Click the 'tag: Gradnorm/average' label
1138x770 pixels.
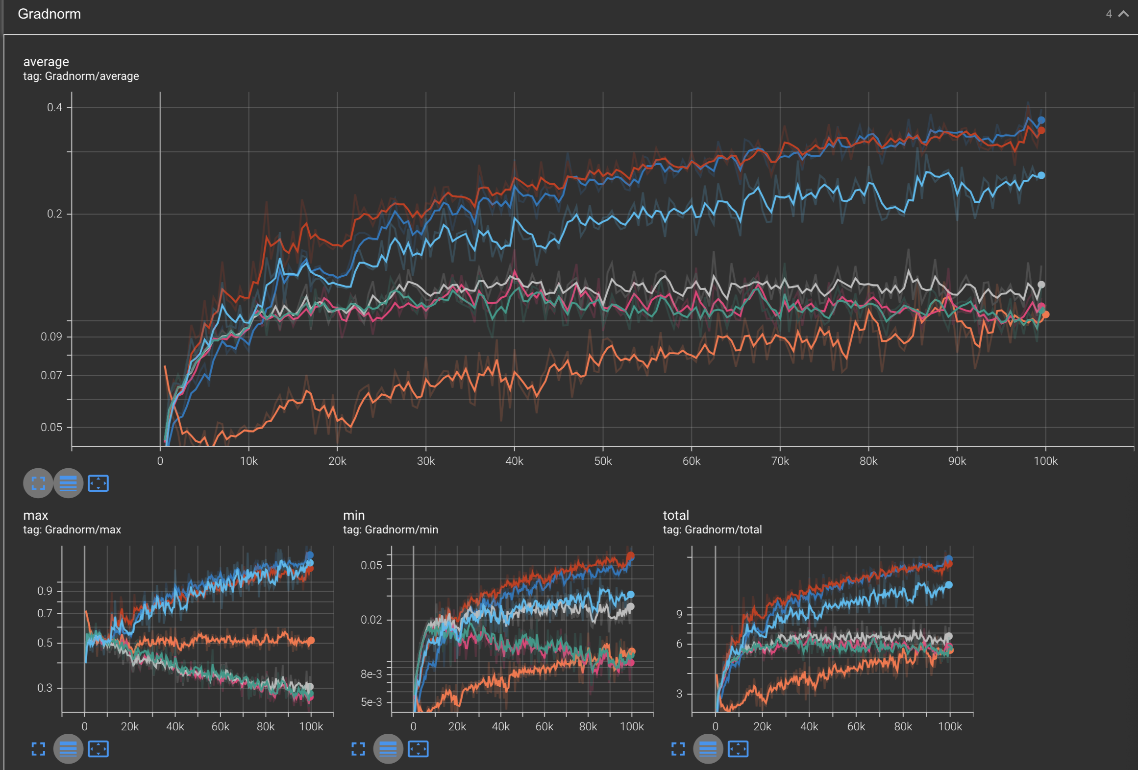81,76
